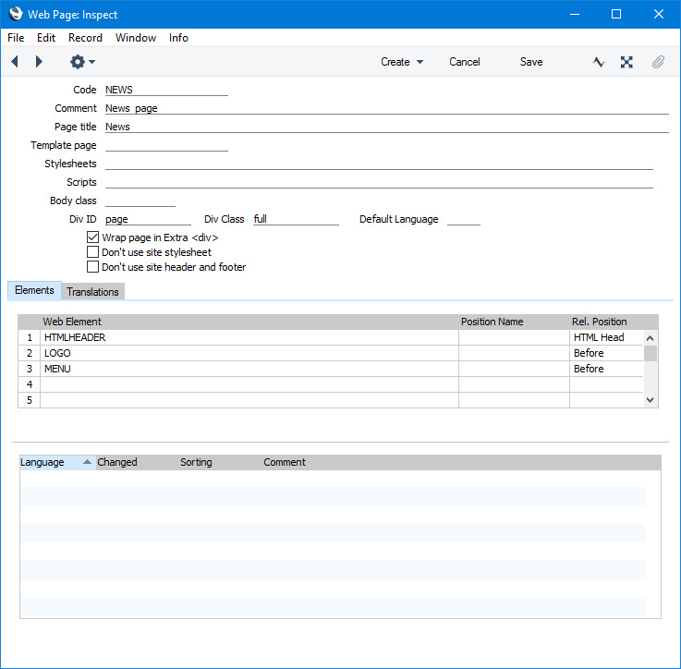Viewport: 681px width, 669px height.
Task: Click the app logo in title bar
Action: pos(16,15)
